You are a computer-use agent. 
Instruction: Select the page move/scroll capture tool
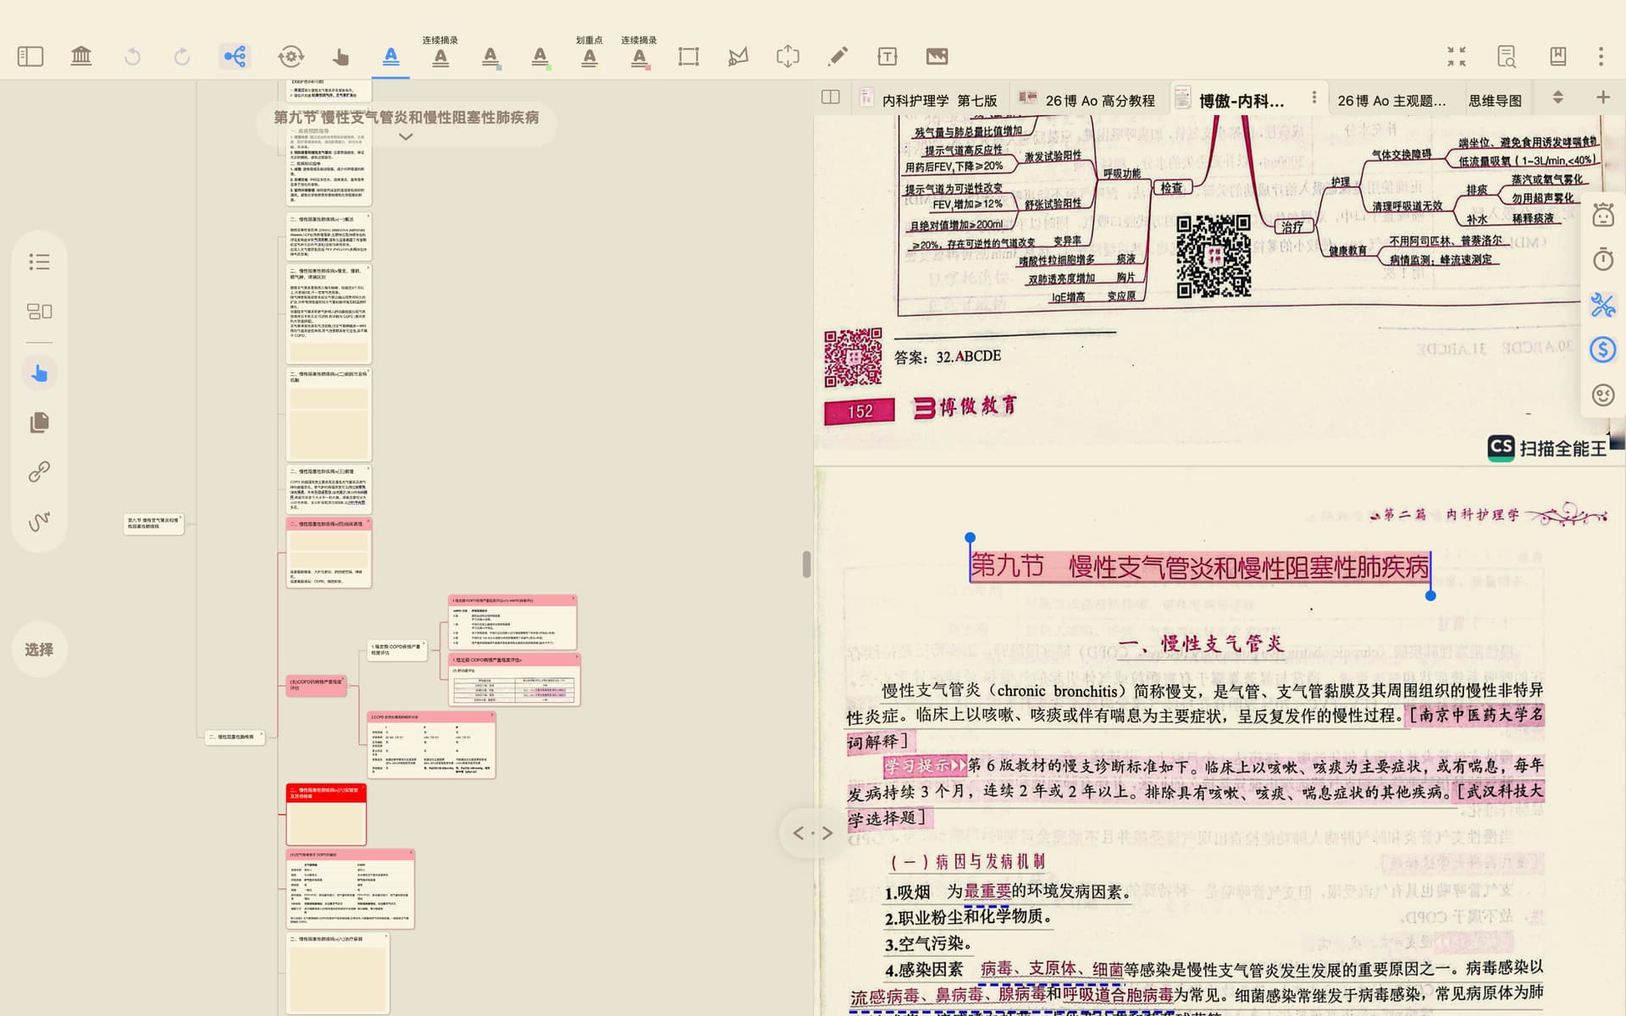coord(788,57)
